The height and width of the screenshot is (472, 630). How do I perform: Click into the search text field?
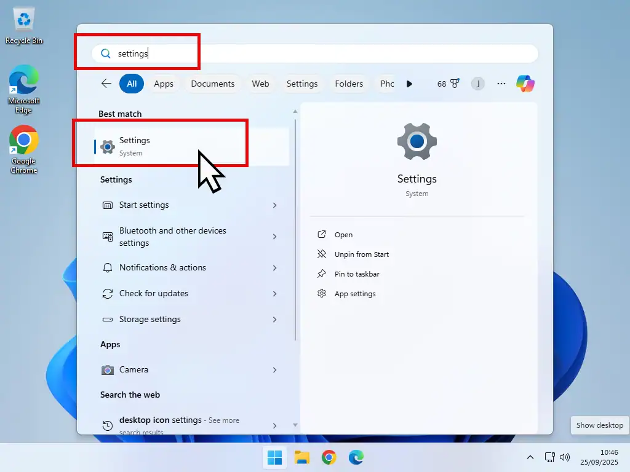(x=314, y=54)
